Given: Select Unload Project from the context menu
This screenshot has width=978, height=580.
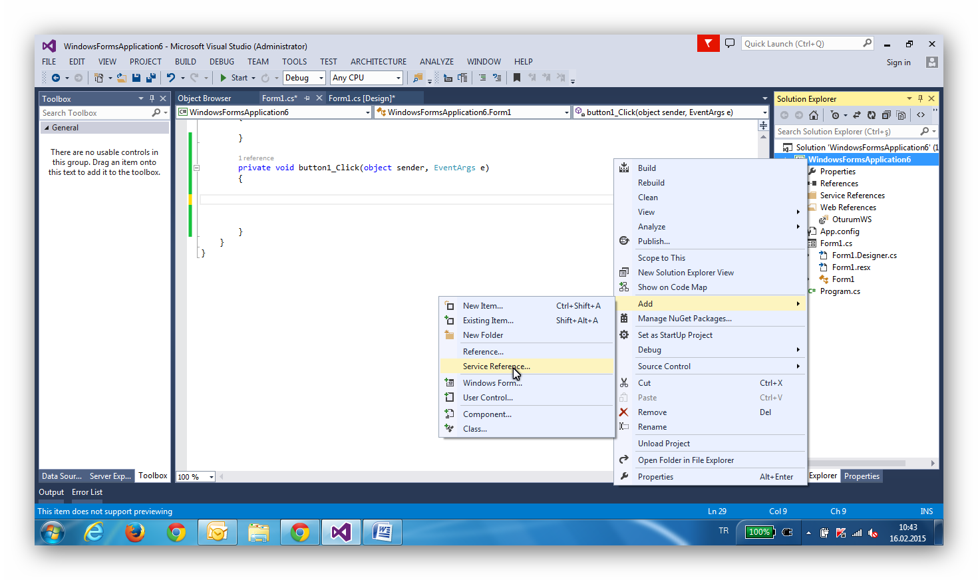Looking at the screenshot, I should tap(663, 443).
